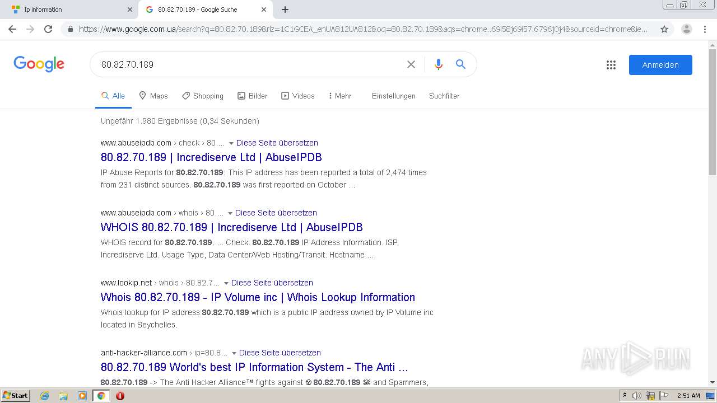Reload the current page

[x=48, y=29]
